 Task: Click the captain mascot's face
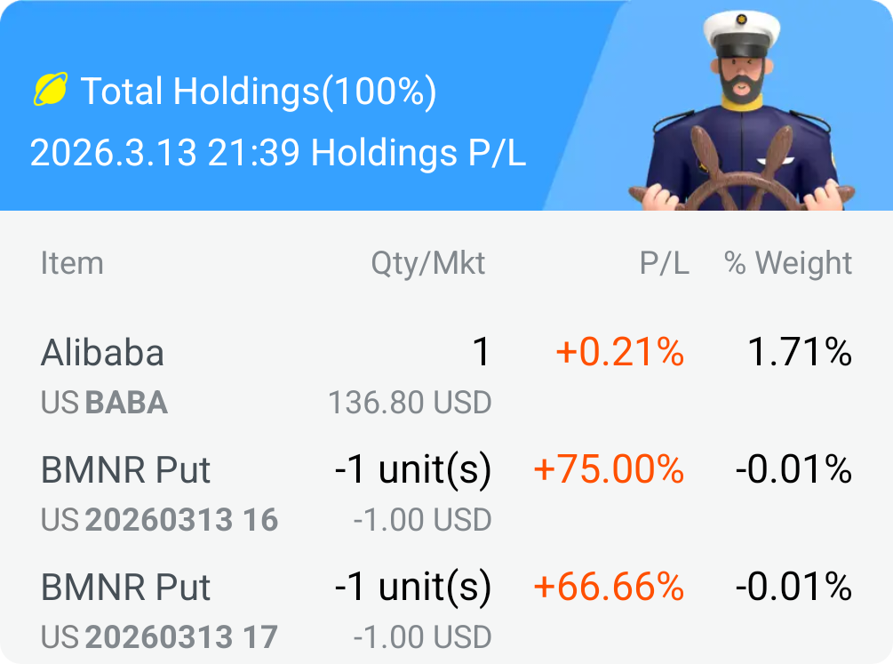(x=742, y=77)
